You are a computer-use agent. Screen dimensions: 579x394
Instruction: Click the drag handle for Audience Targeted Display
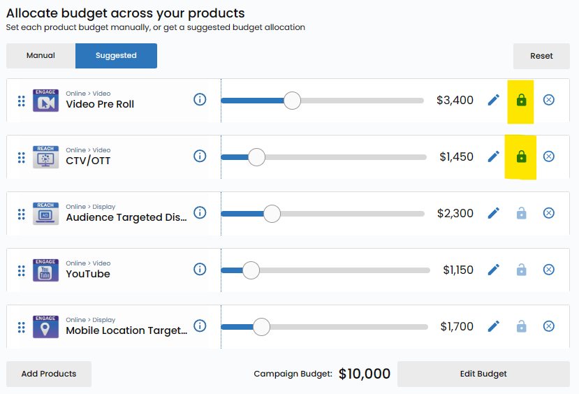(21, 213)
